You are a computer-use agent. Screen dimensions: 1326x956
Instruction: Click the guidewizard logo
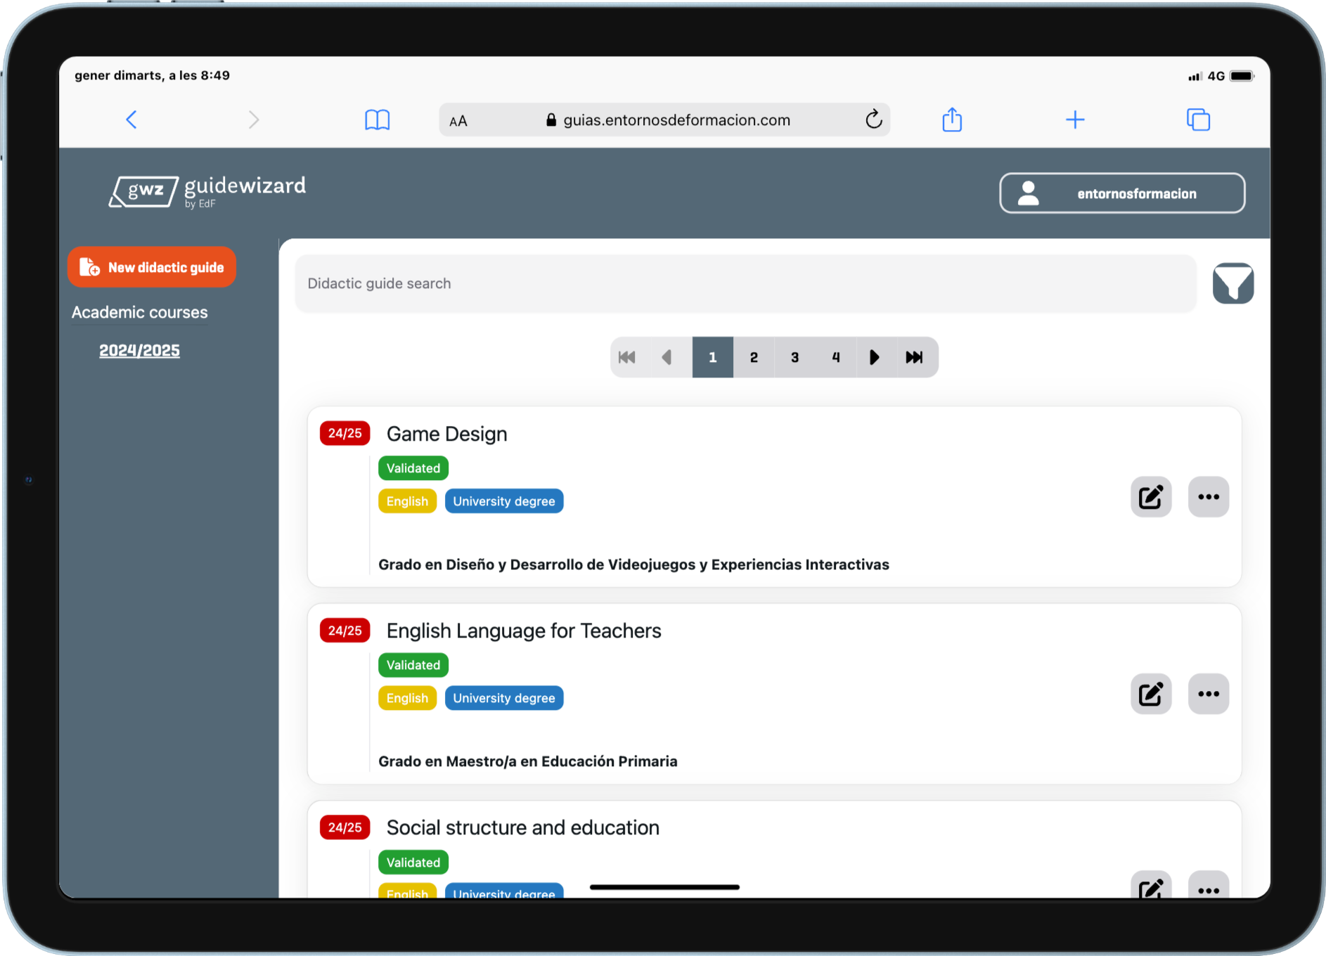click(x=207, y=190)
